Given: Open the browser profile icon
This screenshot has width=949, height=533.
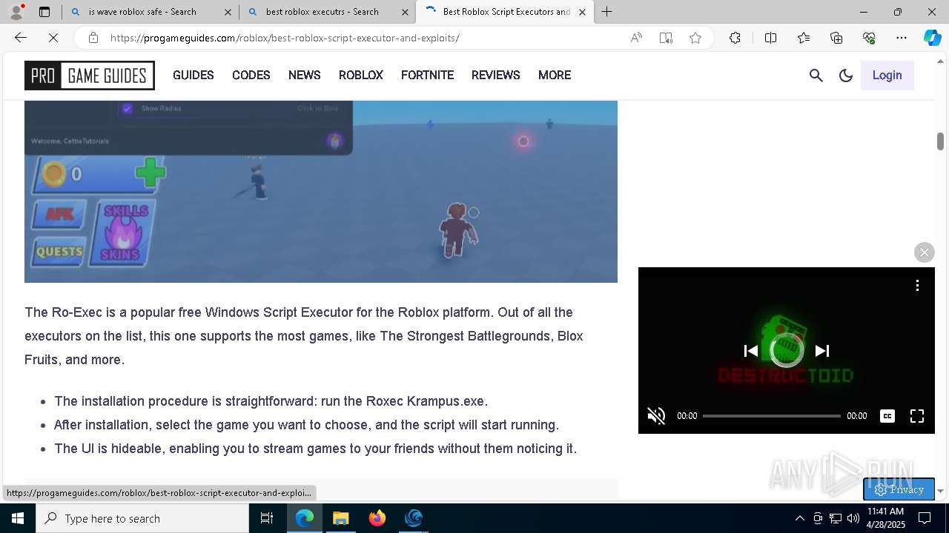Looking at the screenshot, I should [x=16, y=12].
